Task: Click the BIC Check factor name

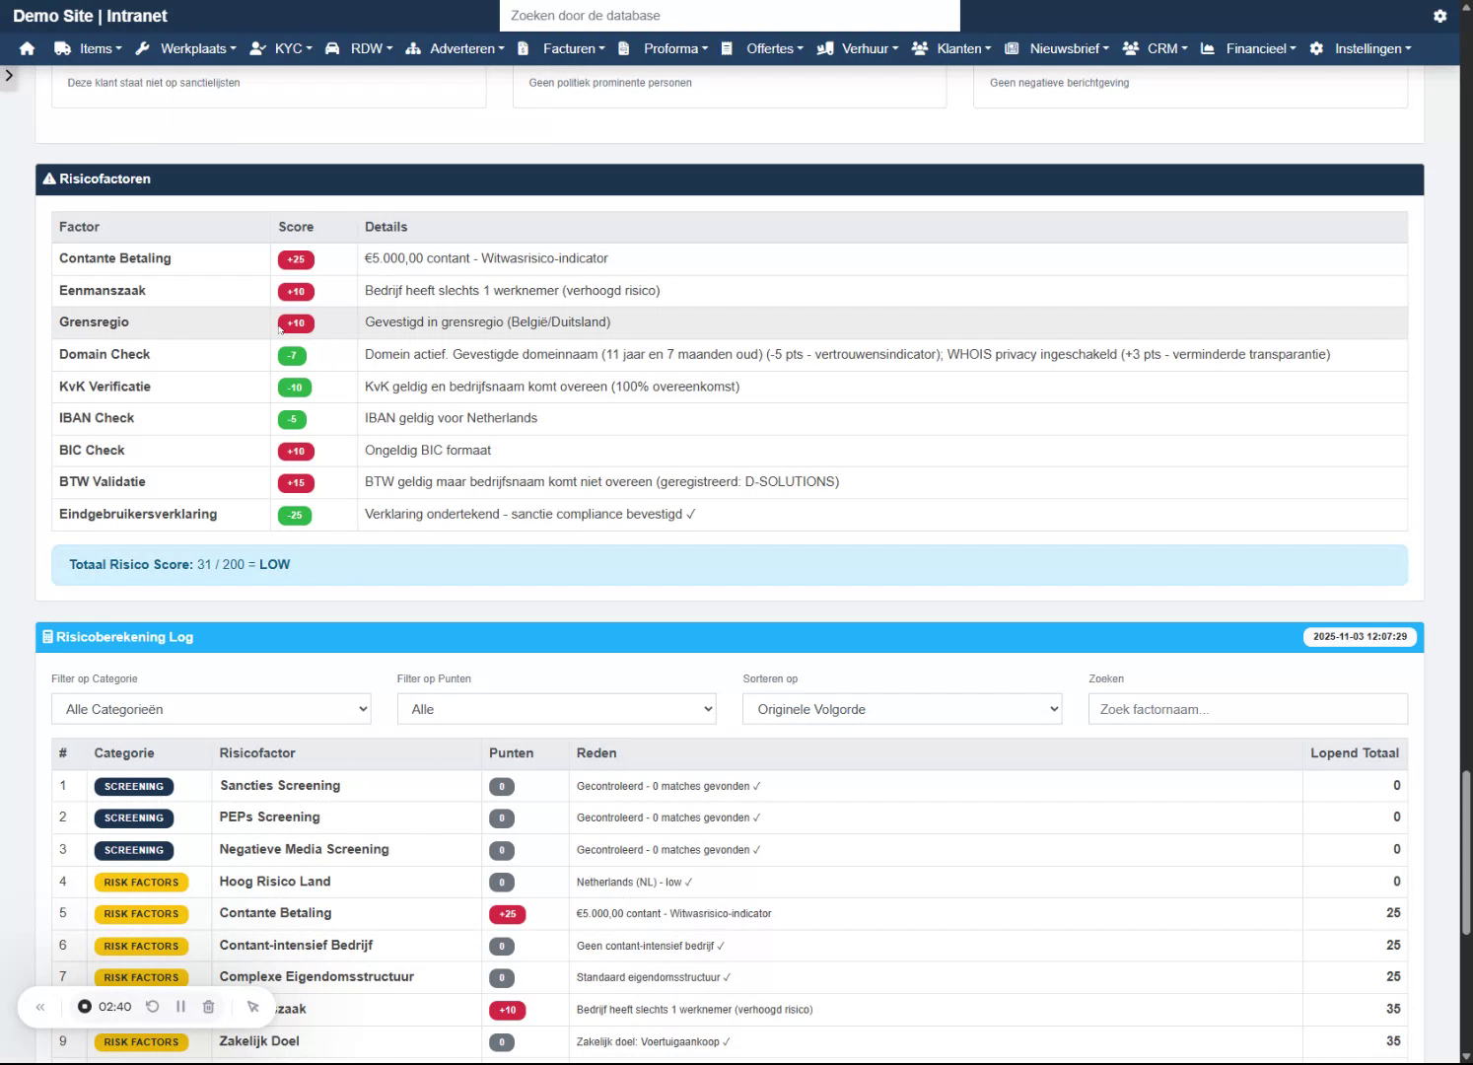Action: [x=92, y=451]
